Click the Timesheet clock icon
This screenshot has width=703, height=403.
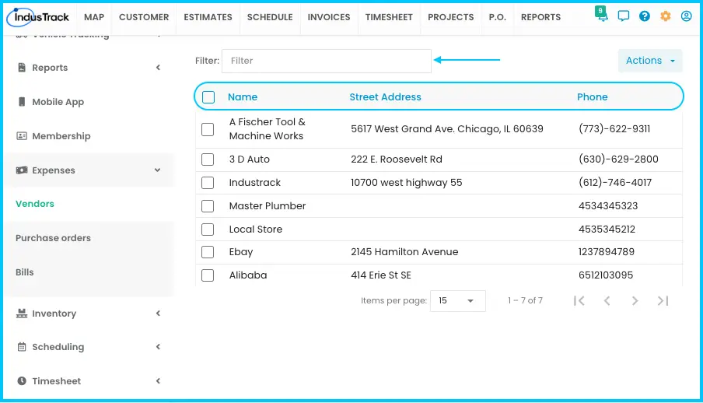[22, 381]
